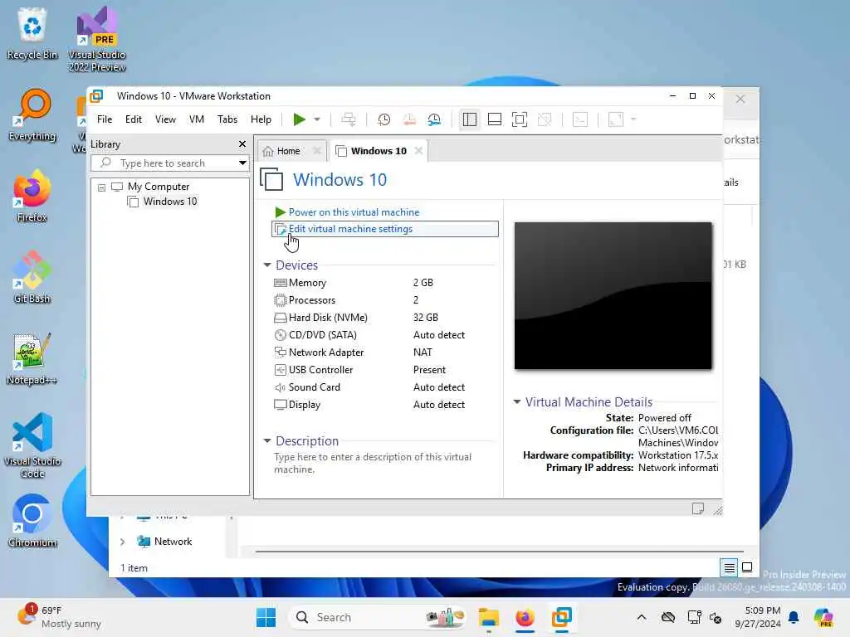Open the Tabs menu
Viewport: 850px width, 637px height.
(x=227, y=119)
